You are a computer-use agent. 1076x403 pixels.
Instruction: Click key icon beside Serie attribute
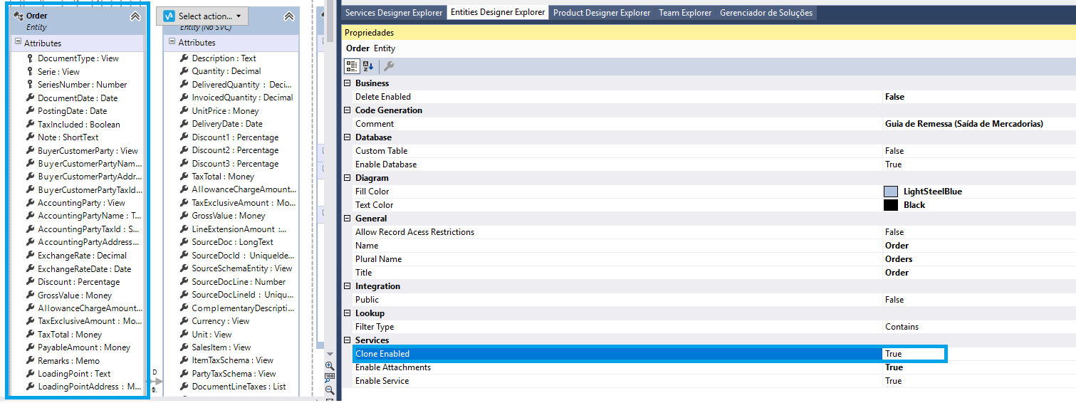[30, 71]
